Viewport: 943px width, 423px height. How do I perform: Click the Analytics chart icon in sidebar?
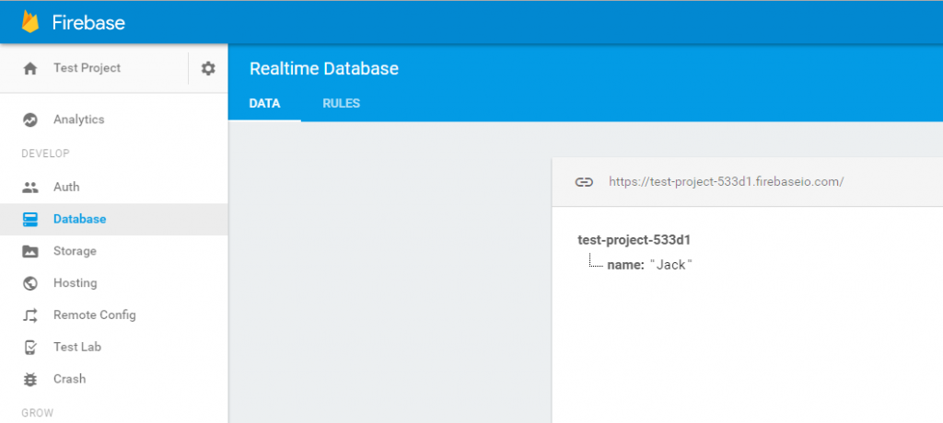[30, 120]
